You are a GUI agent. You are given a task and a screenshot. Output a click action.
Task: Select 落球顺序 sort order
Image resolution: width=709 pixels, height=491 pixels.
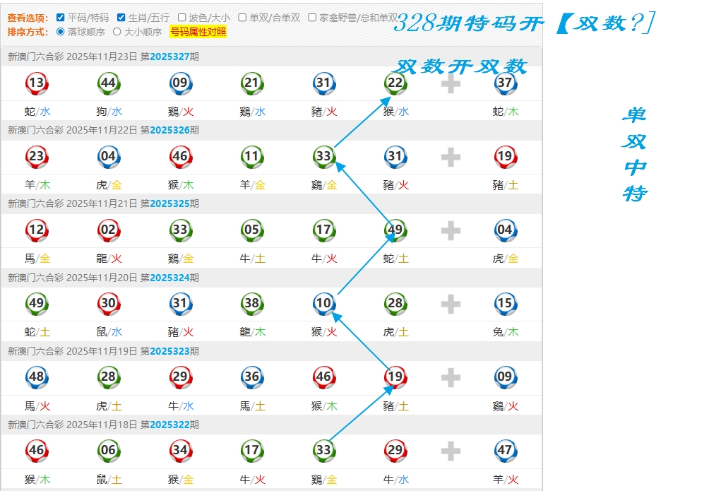click(60, 32)
